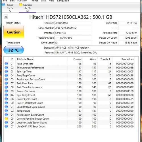The image size is (142, 142).
Task: Click the Serial Number field
Action: click(73, 28)
